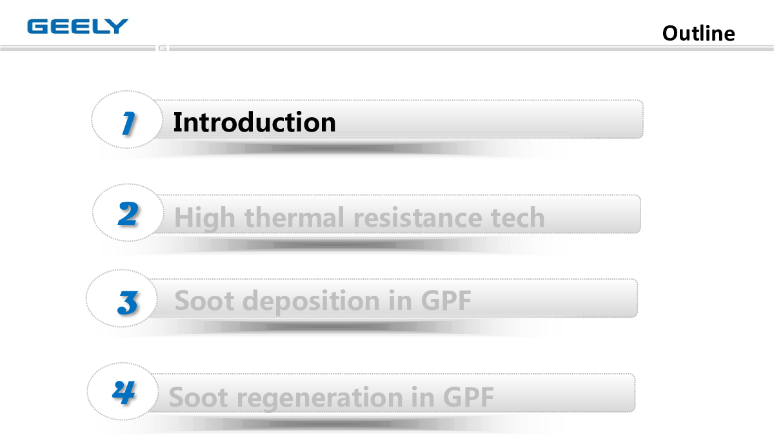Screen dimensions: 774x435
Task: Go to Soot regeneration in GPF
Action: pyautogui.click(x=331, y=397)
